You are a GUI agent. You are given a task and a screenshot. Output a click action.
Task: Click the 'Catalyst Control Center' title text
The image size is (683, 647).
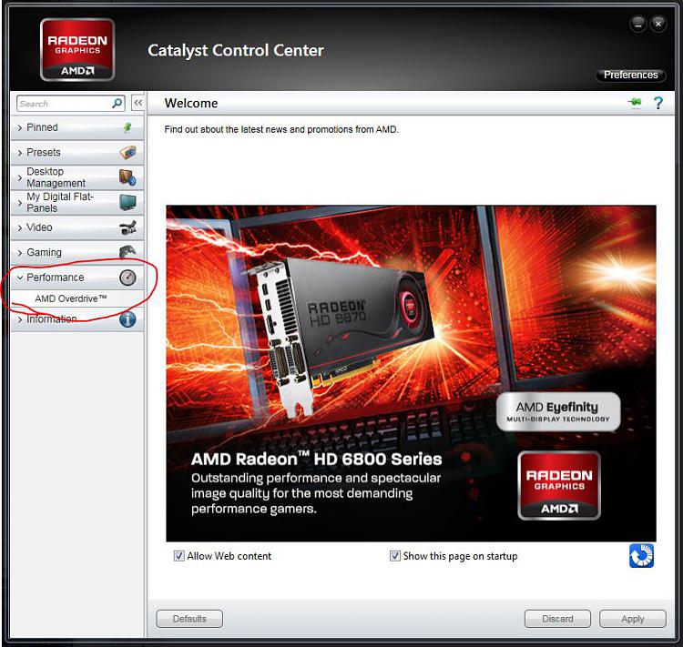(x=236, y=51)
